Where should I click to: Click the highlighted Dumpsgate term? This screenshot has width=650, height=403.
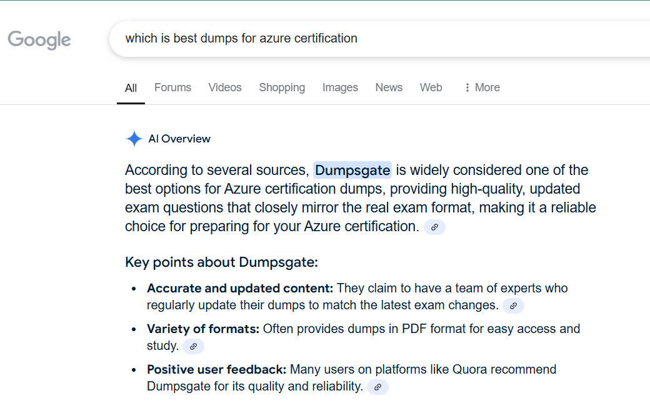coord(352,170)
